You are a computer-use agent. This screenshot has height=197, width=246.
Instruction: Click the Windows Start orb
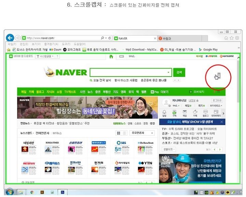click(x=10, y=192)
